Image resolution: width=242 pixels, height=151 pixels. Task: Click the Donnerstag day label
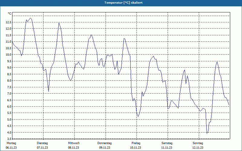[104, 143]
